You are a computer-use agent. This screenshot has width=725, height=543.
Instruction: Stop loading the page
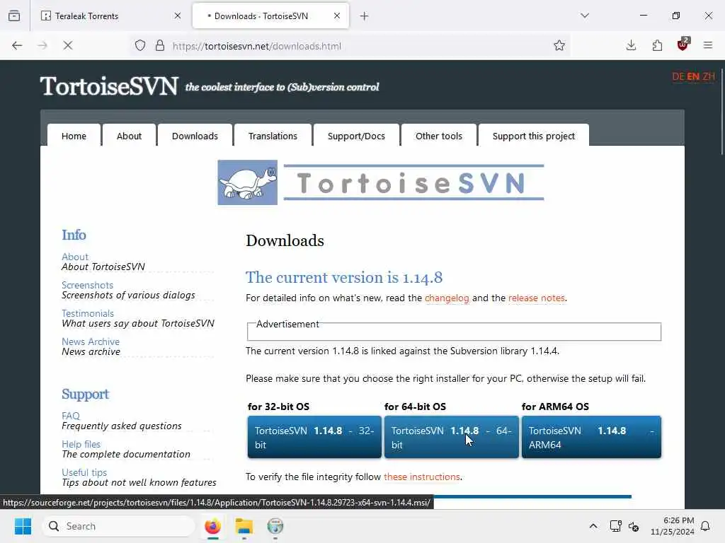click(x=68, y=46)
